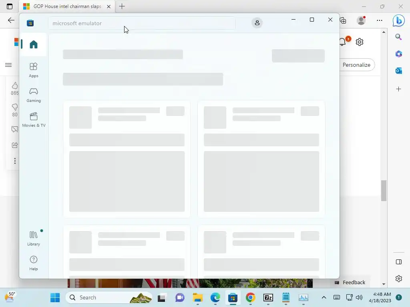
Task: Open File Explorer from the taskbar
Action: pyautogui.click(x=198, y=297)
